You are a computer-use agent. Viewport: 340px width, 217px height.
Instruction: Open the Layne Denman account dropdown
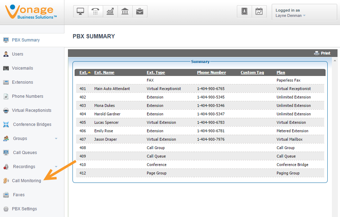click(x=291, y=15)
